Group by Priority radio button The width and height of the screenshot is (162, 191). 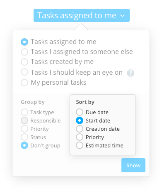[24, 129]
